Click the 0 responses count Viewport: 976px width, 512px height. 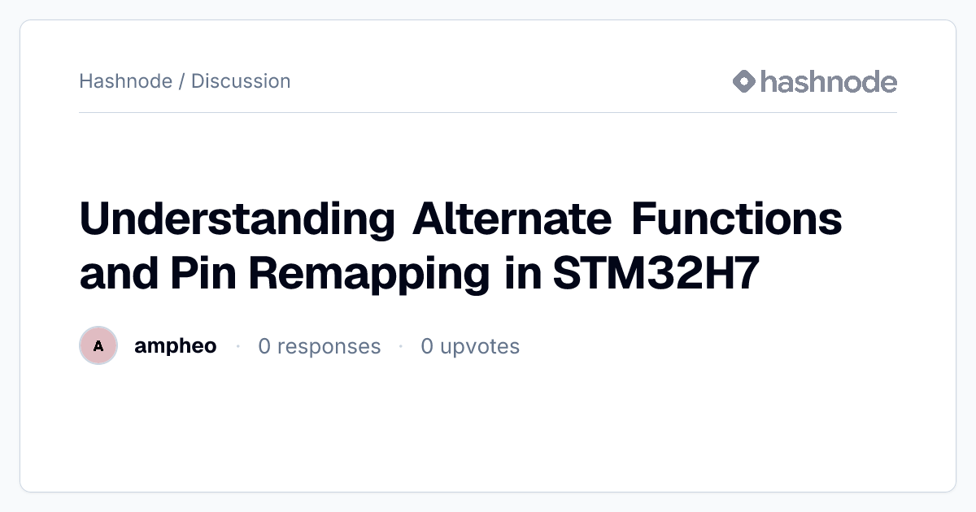coord(320,346)
